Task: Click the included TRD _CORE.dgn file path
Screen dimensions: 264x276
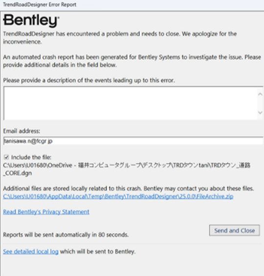Action: [127, 169]
